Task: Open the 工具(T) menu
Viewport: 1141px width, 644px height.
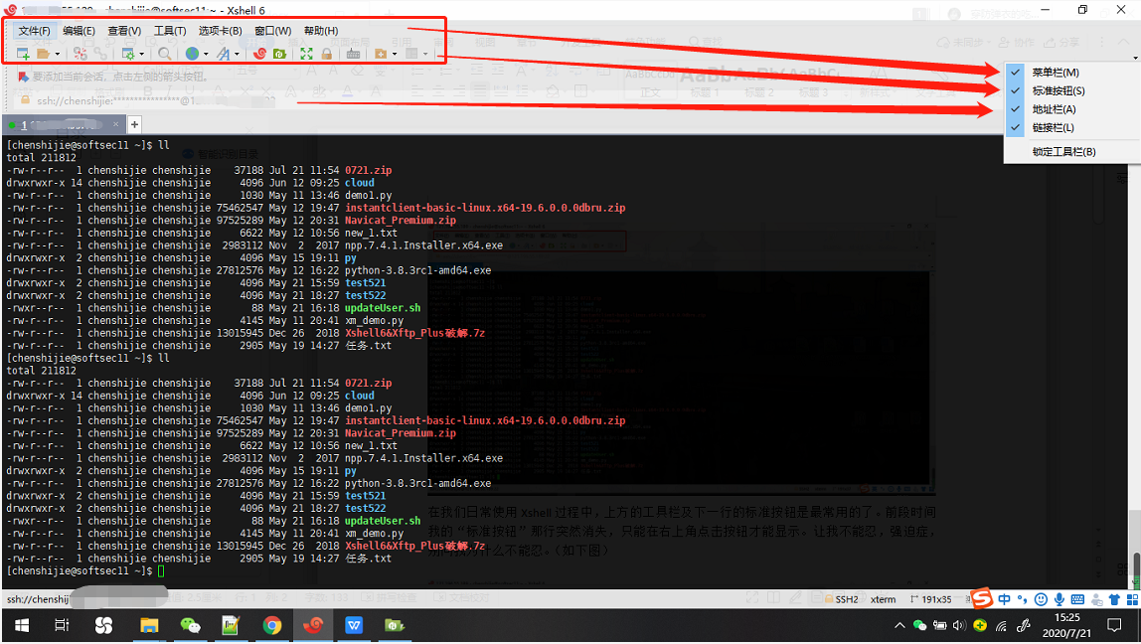Action: [170, 31]
